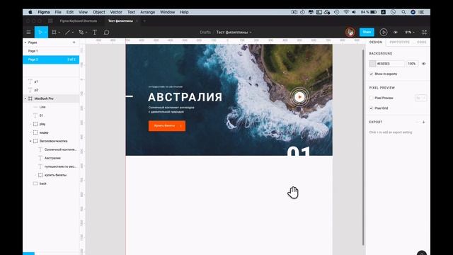Start the prototype presentation with the Present icon

pyautogui.click(x=384, y=32)
